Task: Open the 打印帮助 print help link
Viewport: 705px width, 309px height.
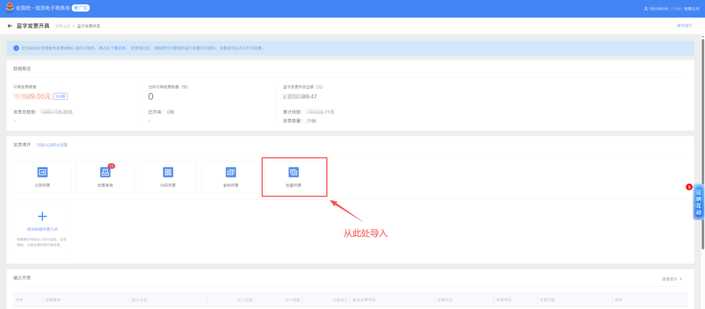Action: point(173,48)
